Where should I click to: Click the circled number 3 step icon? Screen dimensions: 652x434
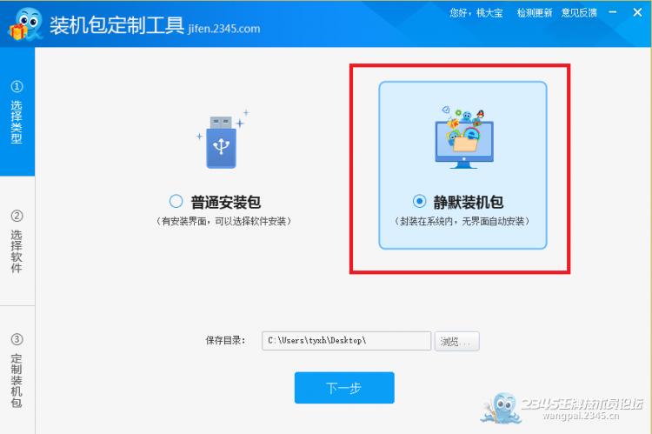click(17, 339)
